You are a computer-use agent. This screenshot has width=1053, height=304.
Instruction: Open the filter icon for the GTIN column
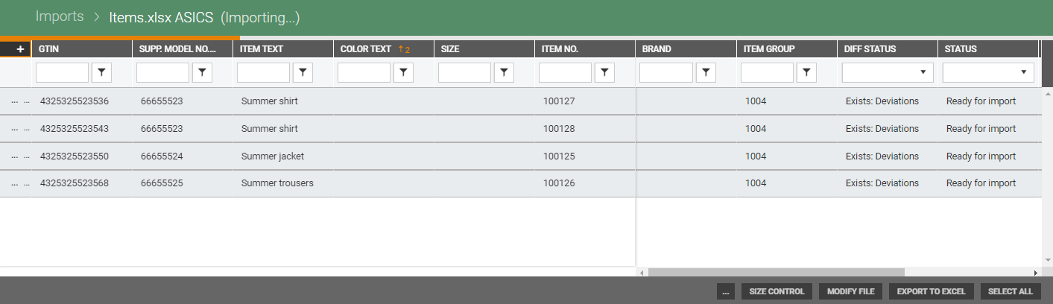101,72
